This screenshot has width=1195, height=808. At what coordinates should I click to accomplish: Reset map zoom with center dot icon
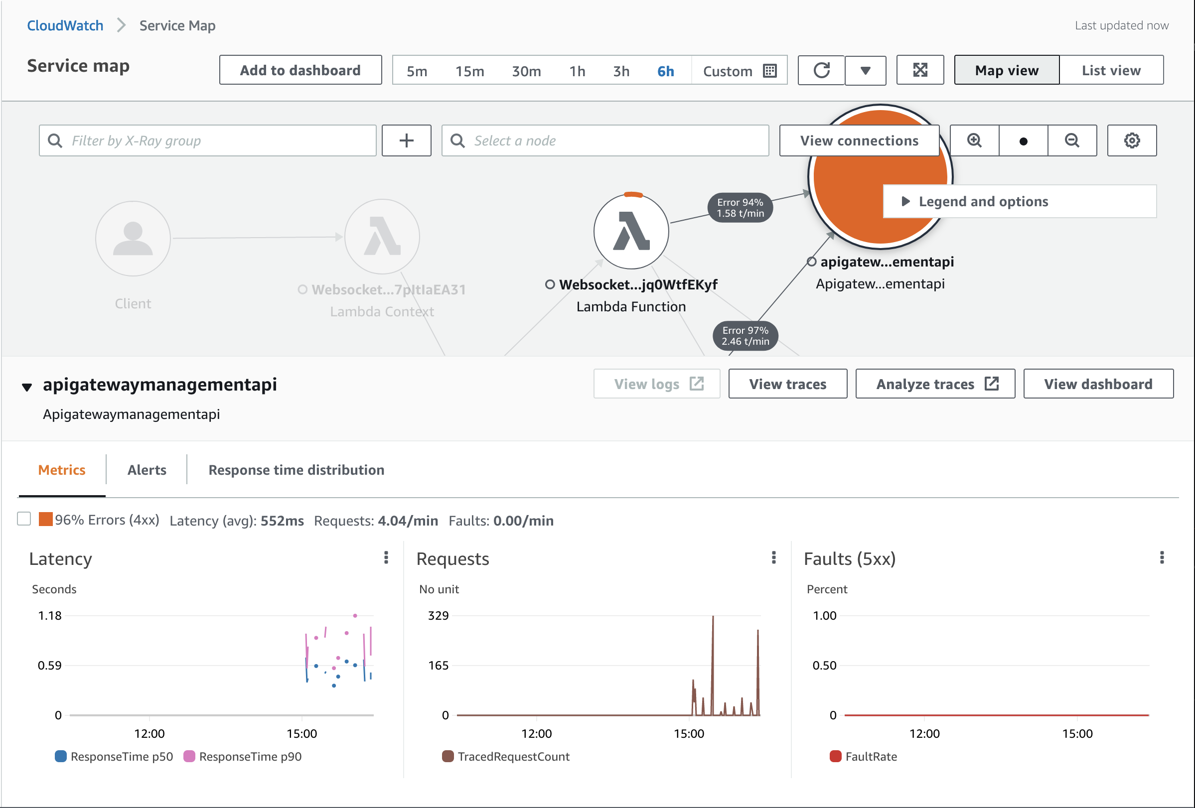pos(1023,141)
